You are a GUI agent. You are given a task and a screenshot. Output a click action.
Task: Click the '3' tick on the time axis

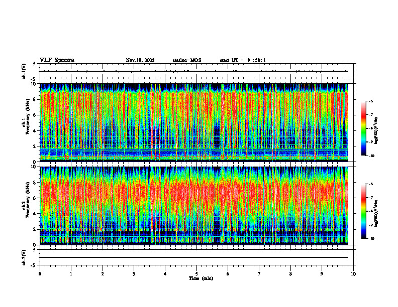coord(134,274)
